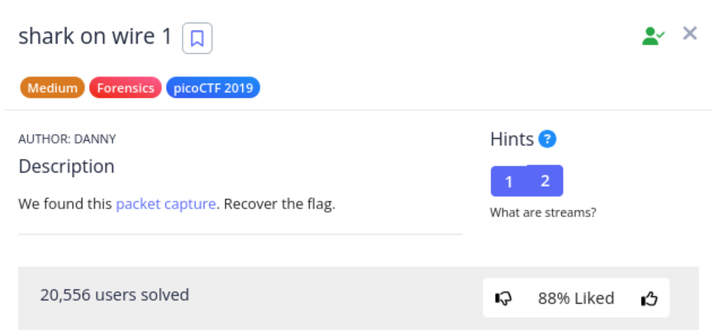This screenshot has width=718, height=335.
Task: Click the blue Hints help question mark
Action: coord(547,139)
